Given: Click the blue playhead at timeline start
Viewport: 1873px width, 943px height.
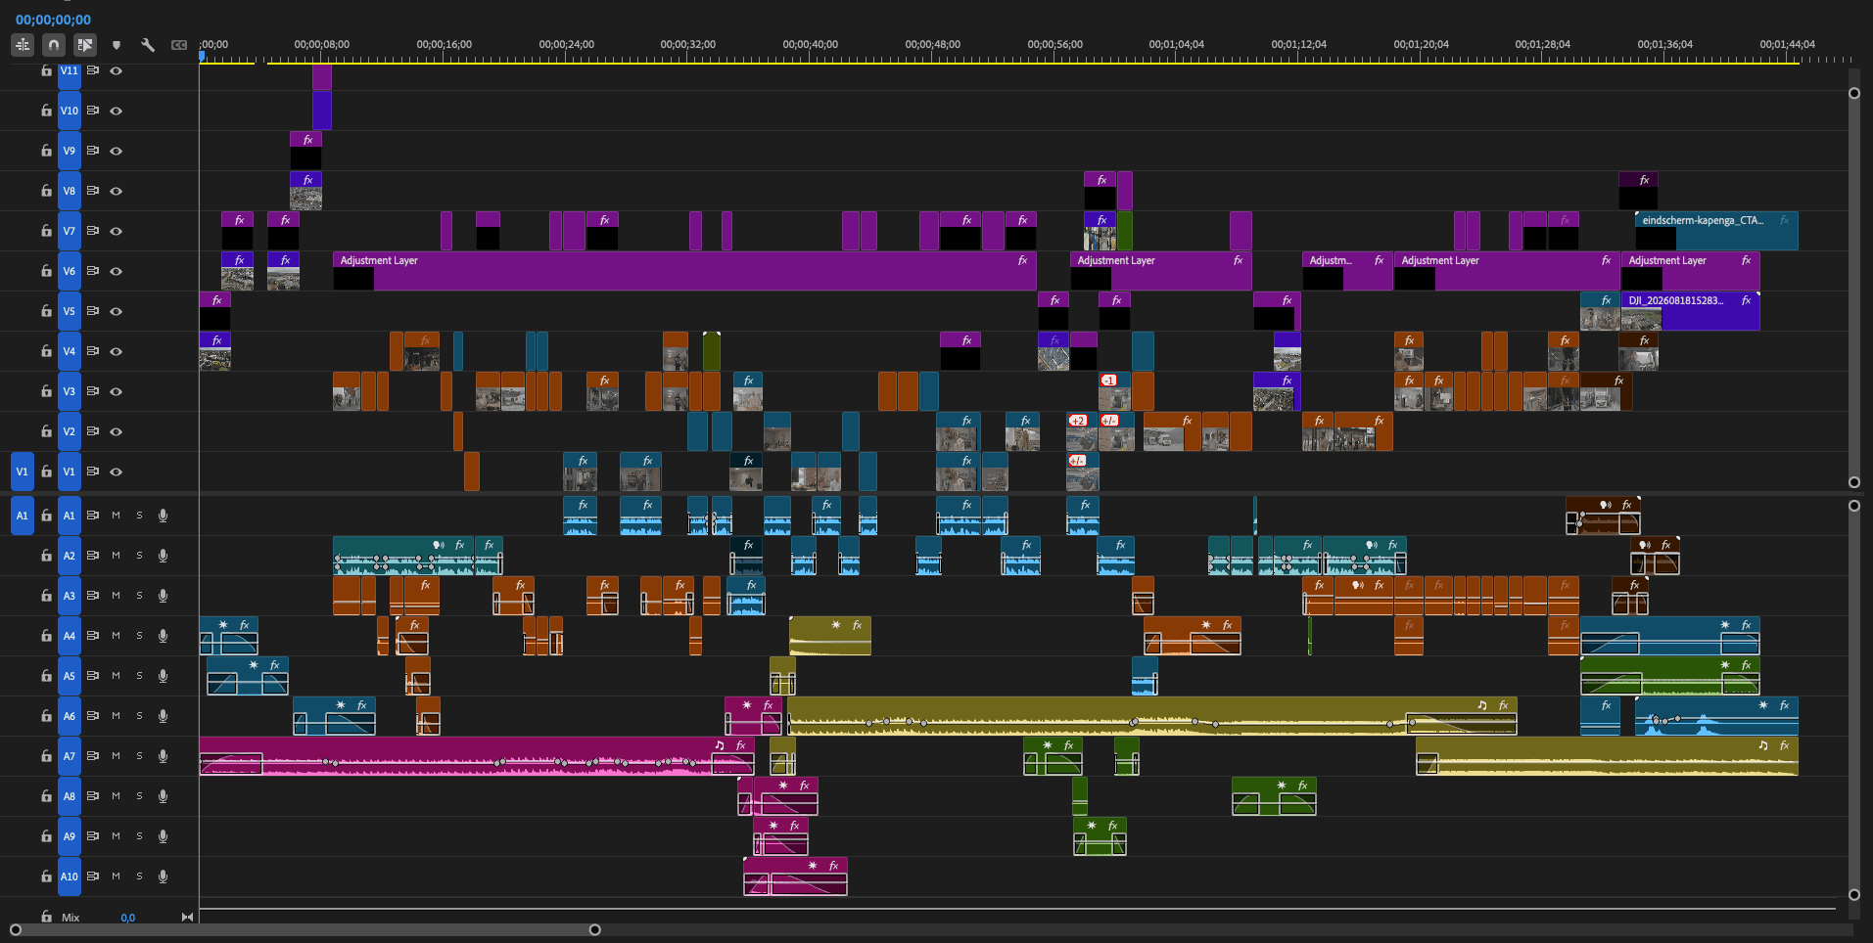Looking at the screenshot, I should pyautogui.click(x=202, y=56).
